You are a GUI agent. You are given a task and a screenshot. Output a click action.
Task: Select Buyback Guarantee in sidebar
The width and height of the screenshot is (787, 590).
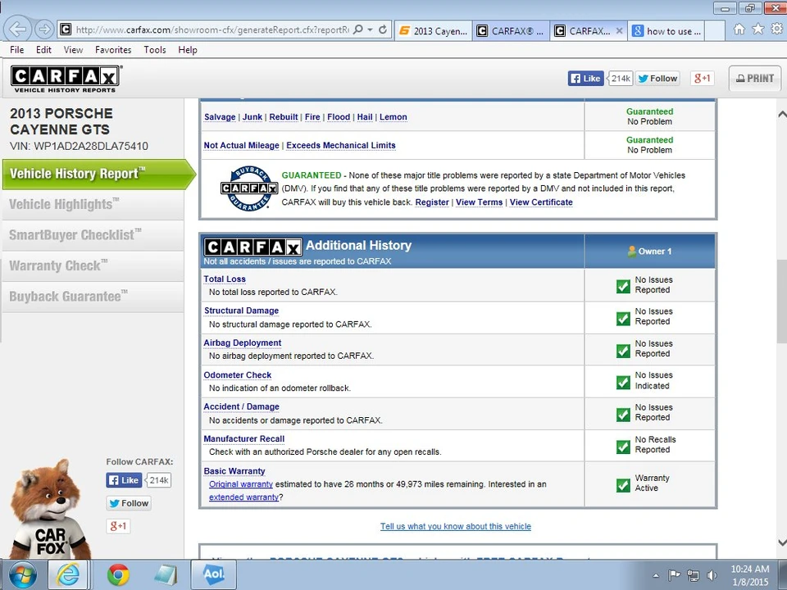(x=93, y=297)
